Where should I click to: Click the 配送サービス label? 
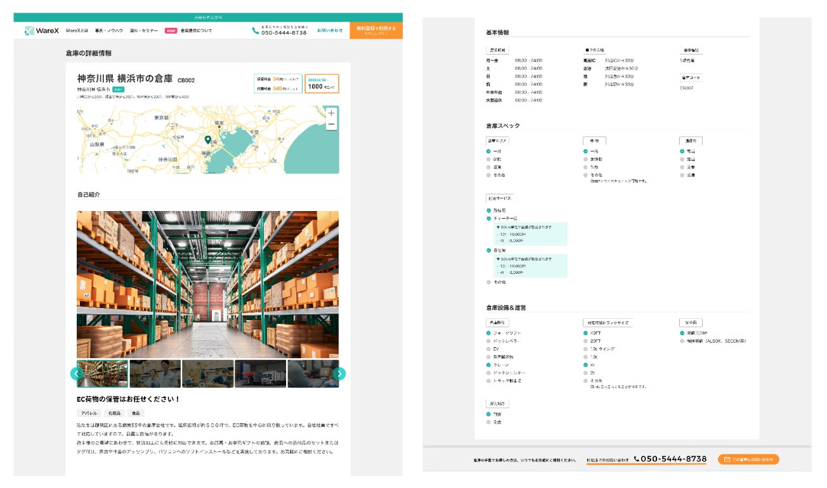[x=500, y=198]
